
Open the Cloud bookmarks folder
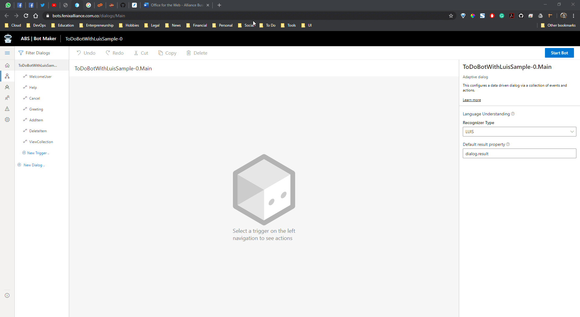click(13, 25)
